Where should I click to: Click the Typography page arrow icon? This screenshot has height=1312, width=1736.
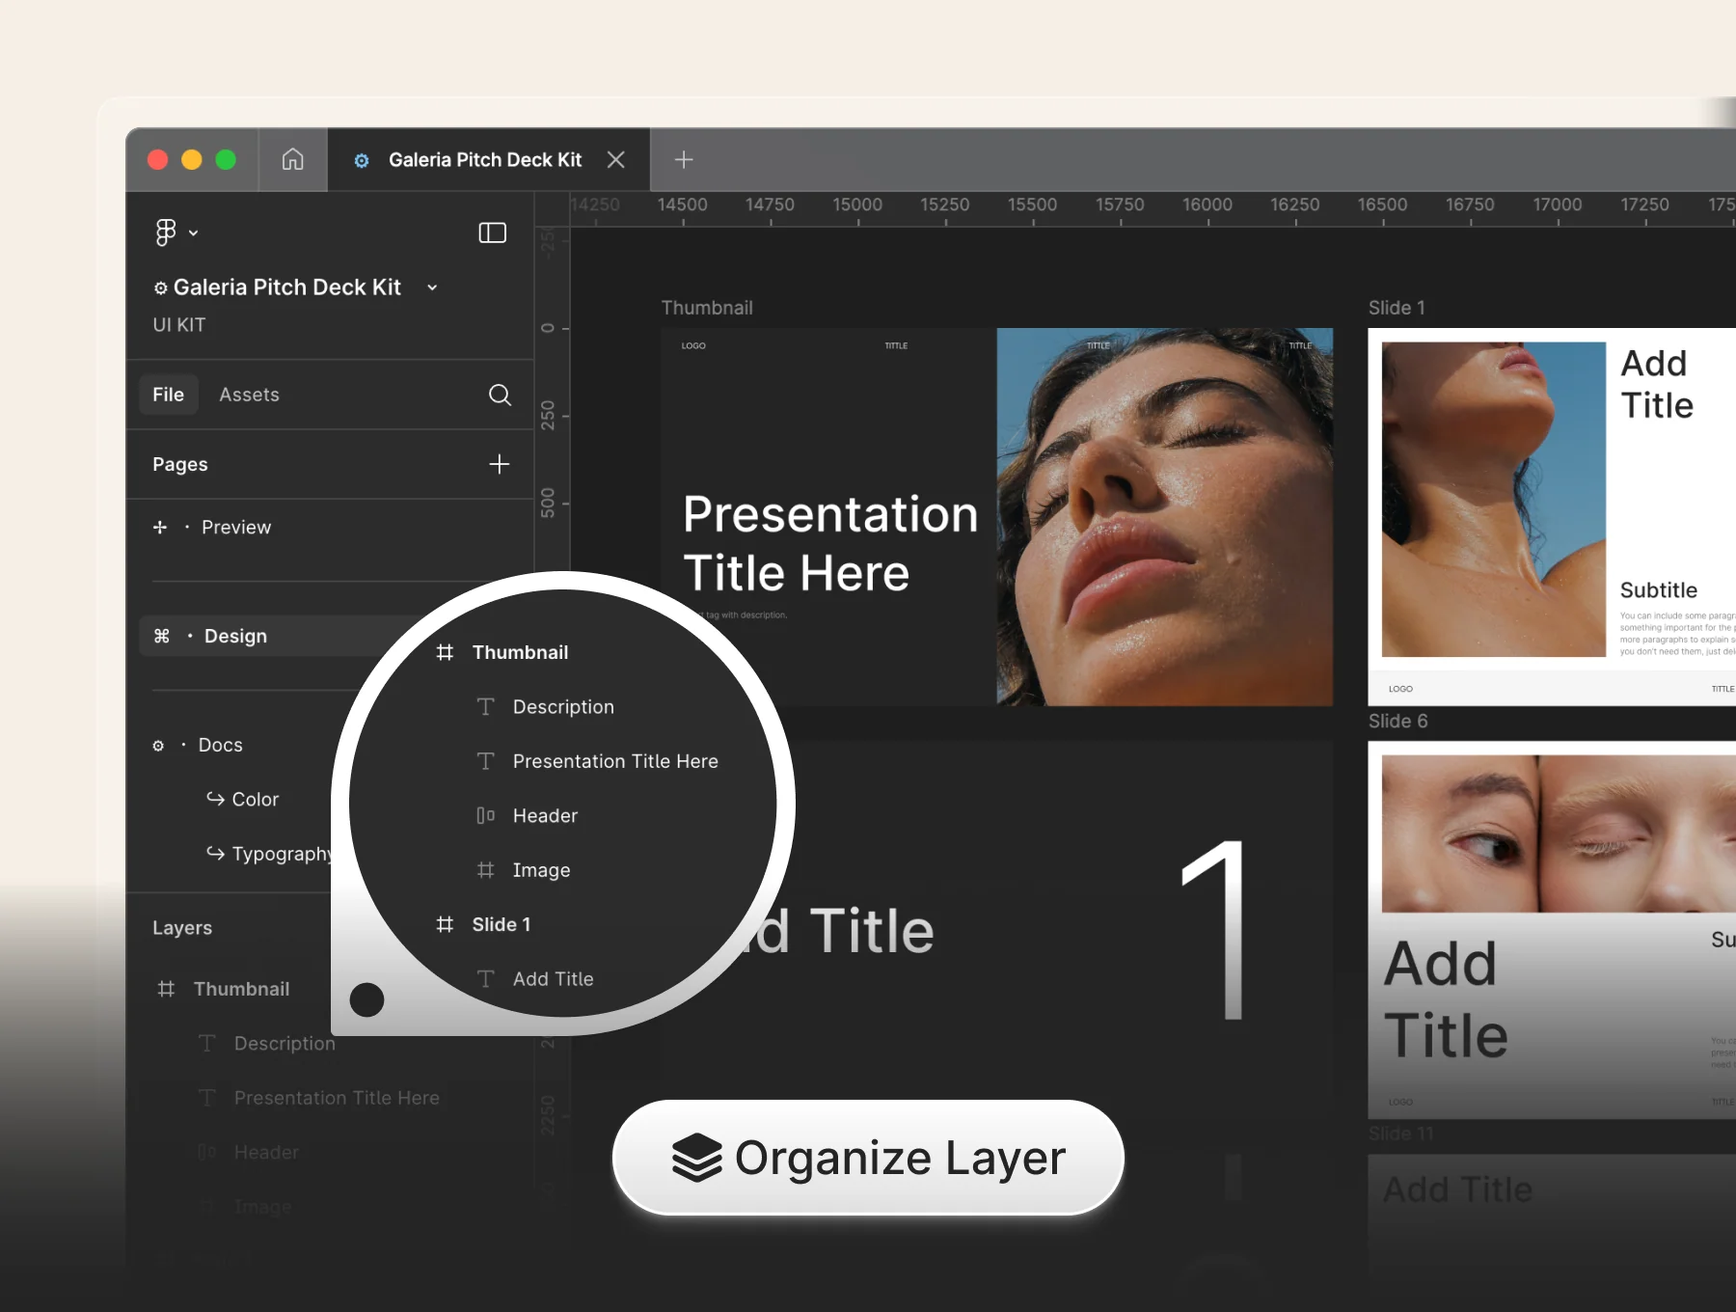pyautogui.click(x=215, y=853)
